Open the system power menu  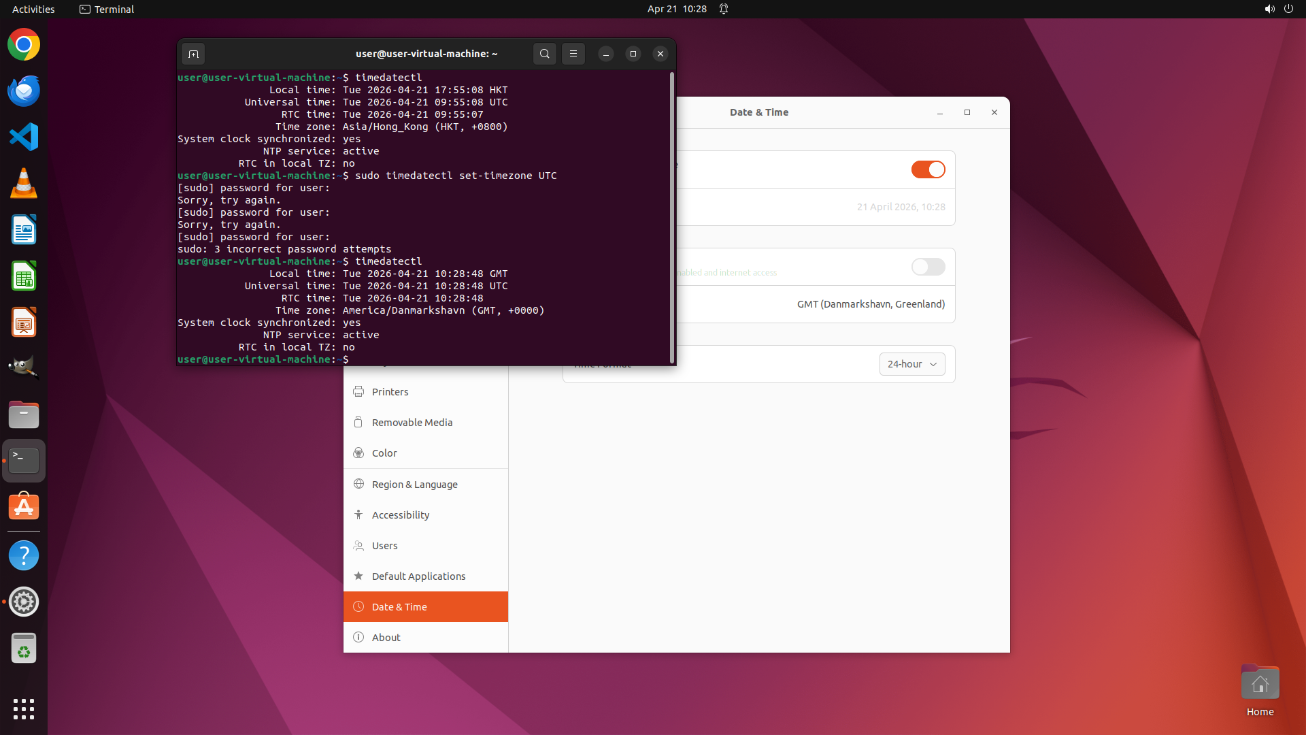(x=1288, y=9)
